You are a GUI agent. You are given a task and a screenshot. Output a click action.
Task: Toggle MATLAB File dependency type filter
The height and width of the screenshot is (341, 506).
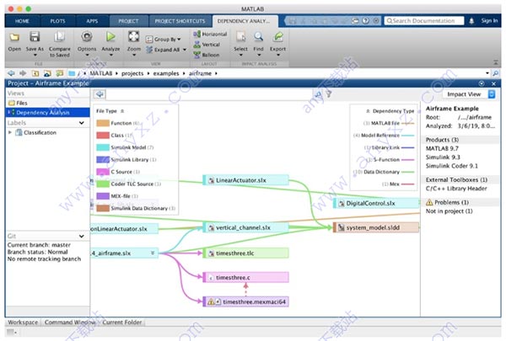point(389,123)
